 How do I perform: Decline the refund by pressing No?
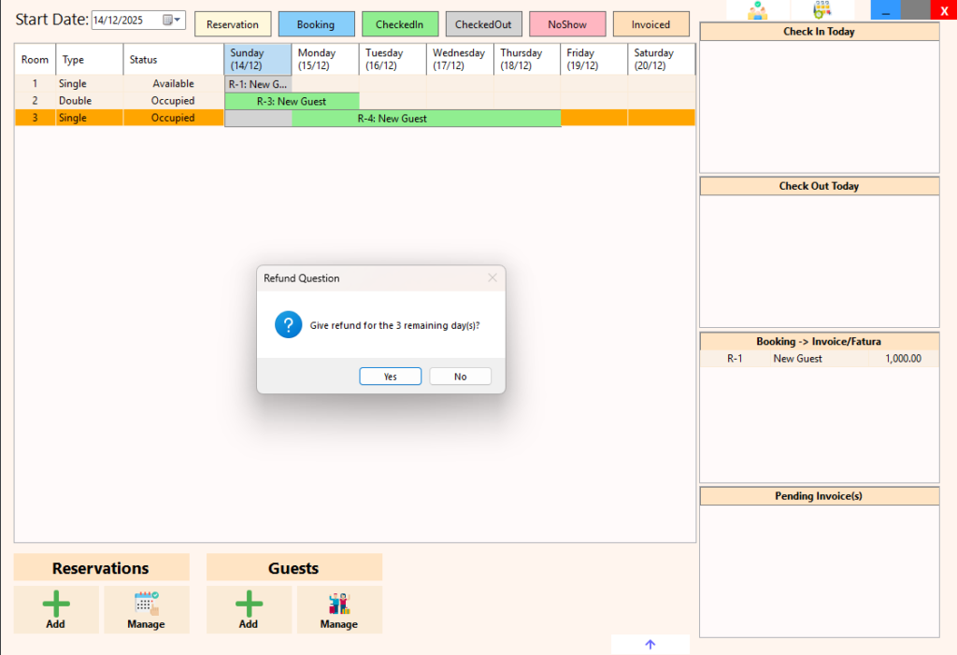tap(460, 377)
